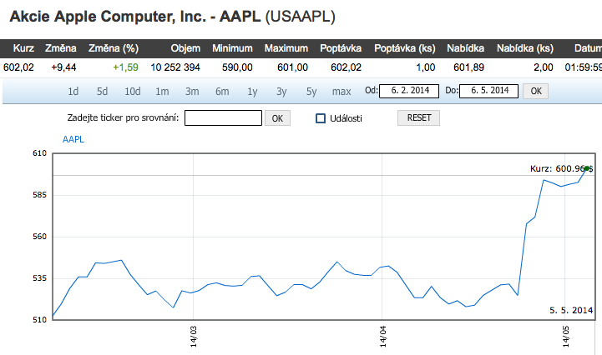Show the 3m period

(x=192, y=91)
